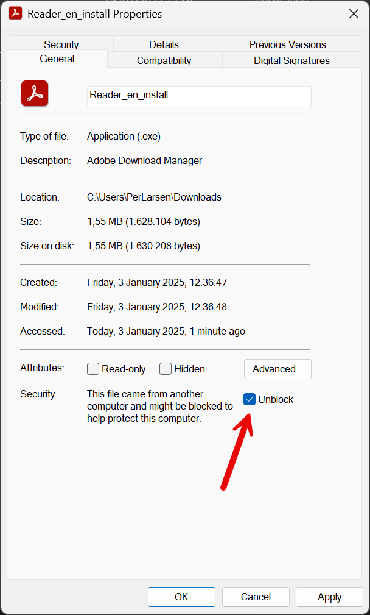Click the Size on disk value
The image size is (370, 615).
click(x=143, y=246)
